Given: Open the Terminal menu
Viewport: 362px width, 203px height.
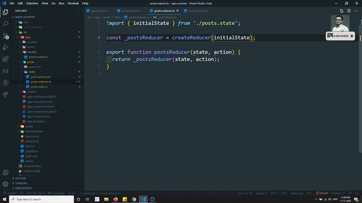Looking at the screenshot, I should point(73,3).
